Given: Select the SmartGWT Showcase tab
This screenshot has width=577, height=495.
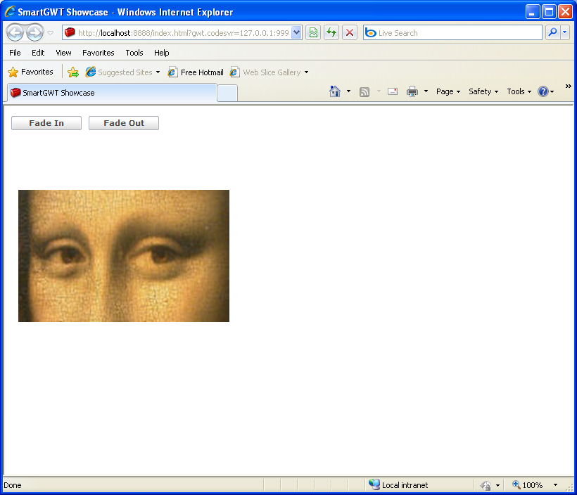Looking at the screenshot, I should pyautogui.click(x=112, y=93).
